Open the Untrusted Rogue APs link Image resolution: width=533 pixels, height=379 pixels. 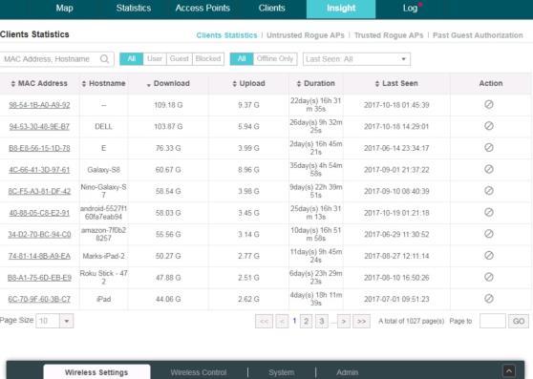(x=306, y=35)
